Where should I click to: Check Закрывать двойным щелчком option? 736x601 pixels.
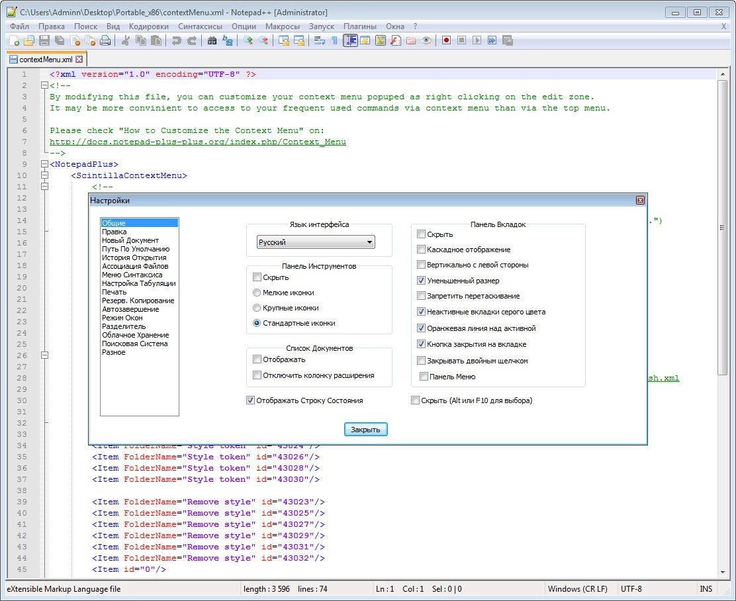(x=421, y=361)
